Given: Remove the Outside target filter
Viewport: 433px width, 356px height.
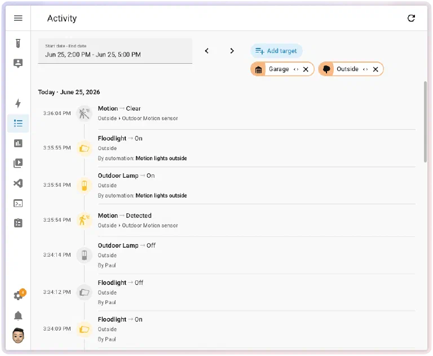Looking at the screenshot, I should pos(375,69).
